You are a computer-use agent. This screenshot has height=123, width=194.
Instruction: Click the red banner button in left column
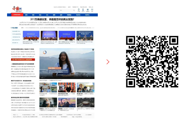23,60
